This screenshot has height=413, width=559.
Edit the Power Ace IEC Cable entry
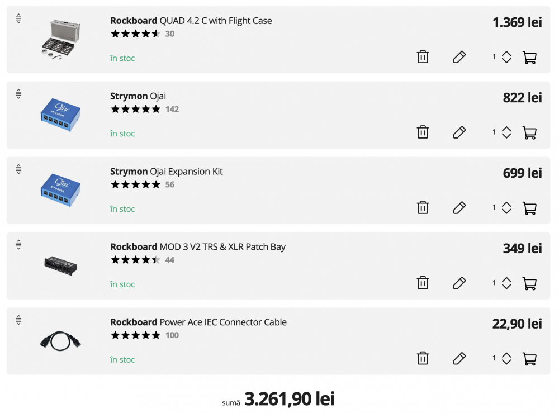459,359
